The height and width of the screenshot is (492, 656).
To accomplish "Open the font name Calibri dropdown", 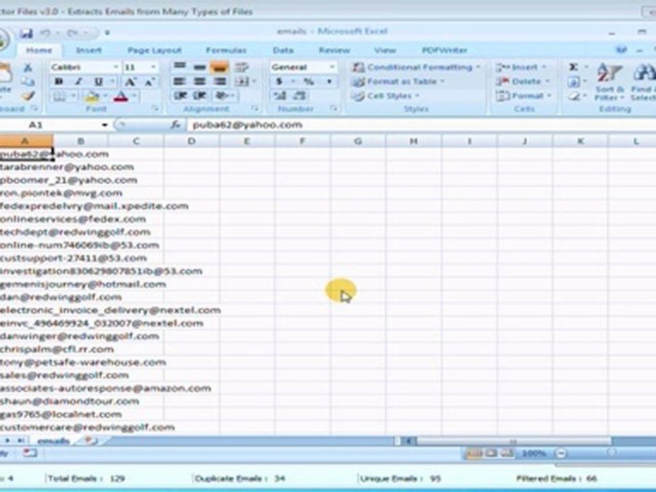I will point(116,67).
